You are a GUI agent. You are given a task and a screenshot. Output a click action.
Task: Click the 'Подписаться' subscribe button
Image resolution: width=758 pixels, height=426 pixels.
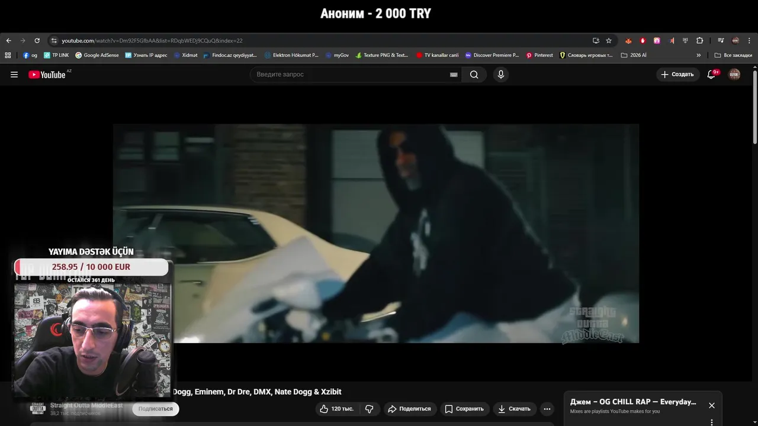pyautogui.click(x=156, y=409)
